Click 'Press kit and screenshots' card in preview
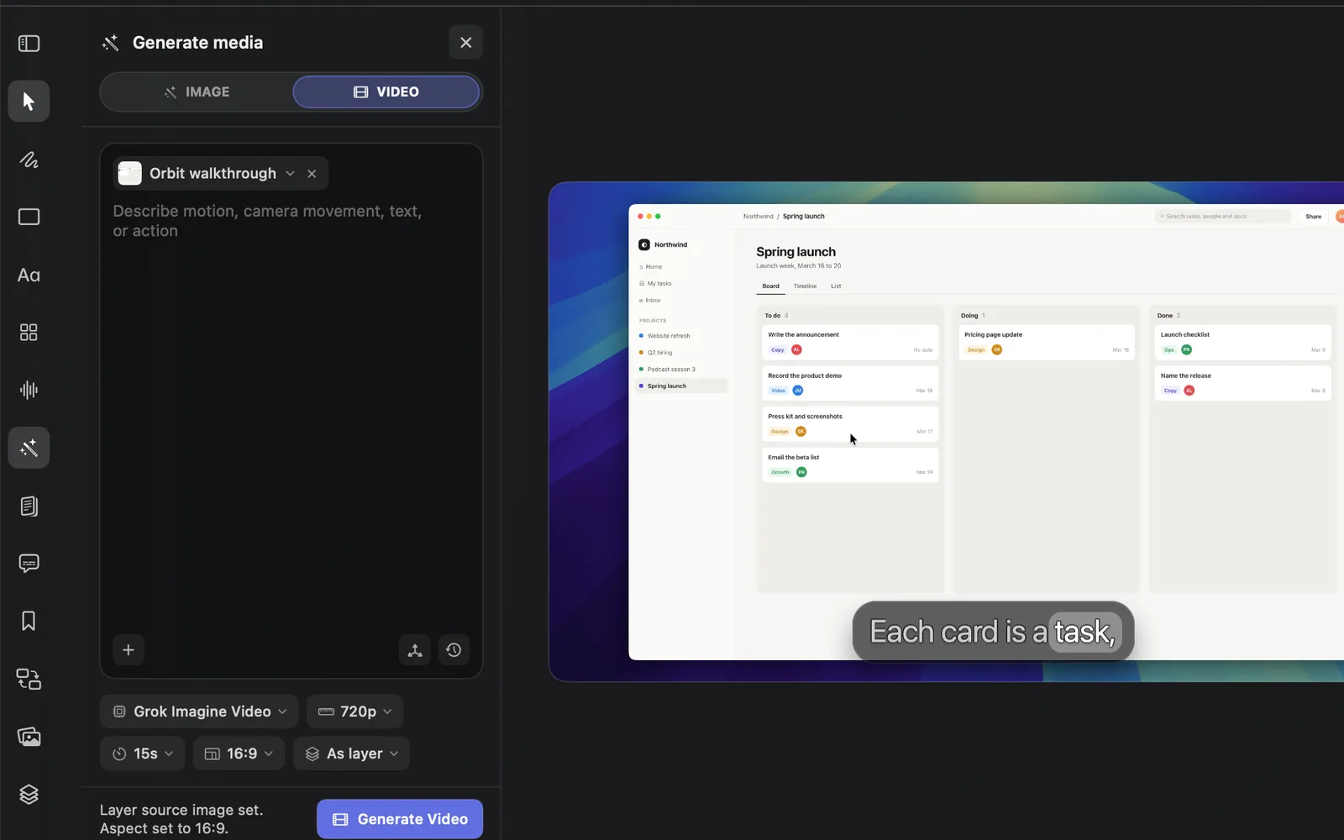Image resolution: width=1344 pixels, height=840 pixels. click(850, 424)
